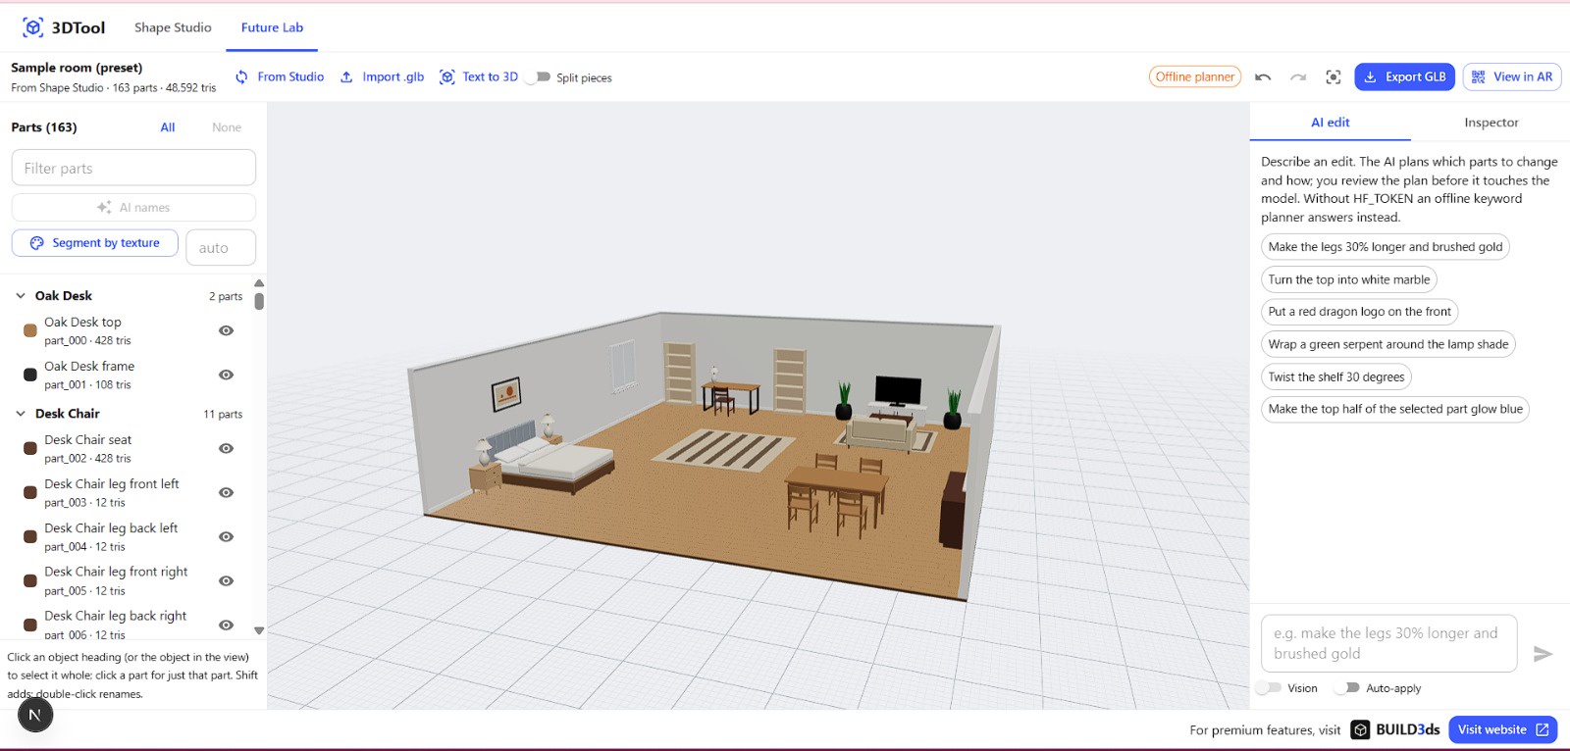1570x751 pixels.
Task: Click parts list scroll up arrow
Action: (x=259, y=283)
